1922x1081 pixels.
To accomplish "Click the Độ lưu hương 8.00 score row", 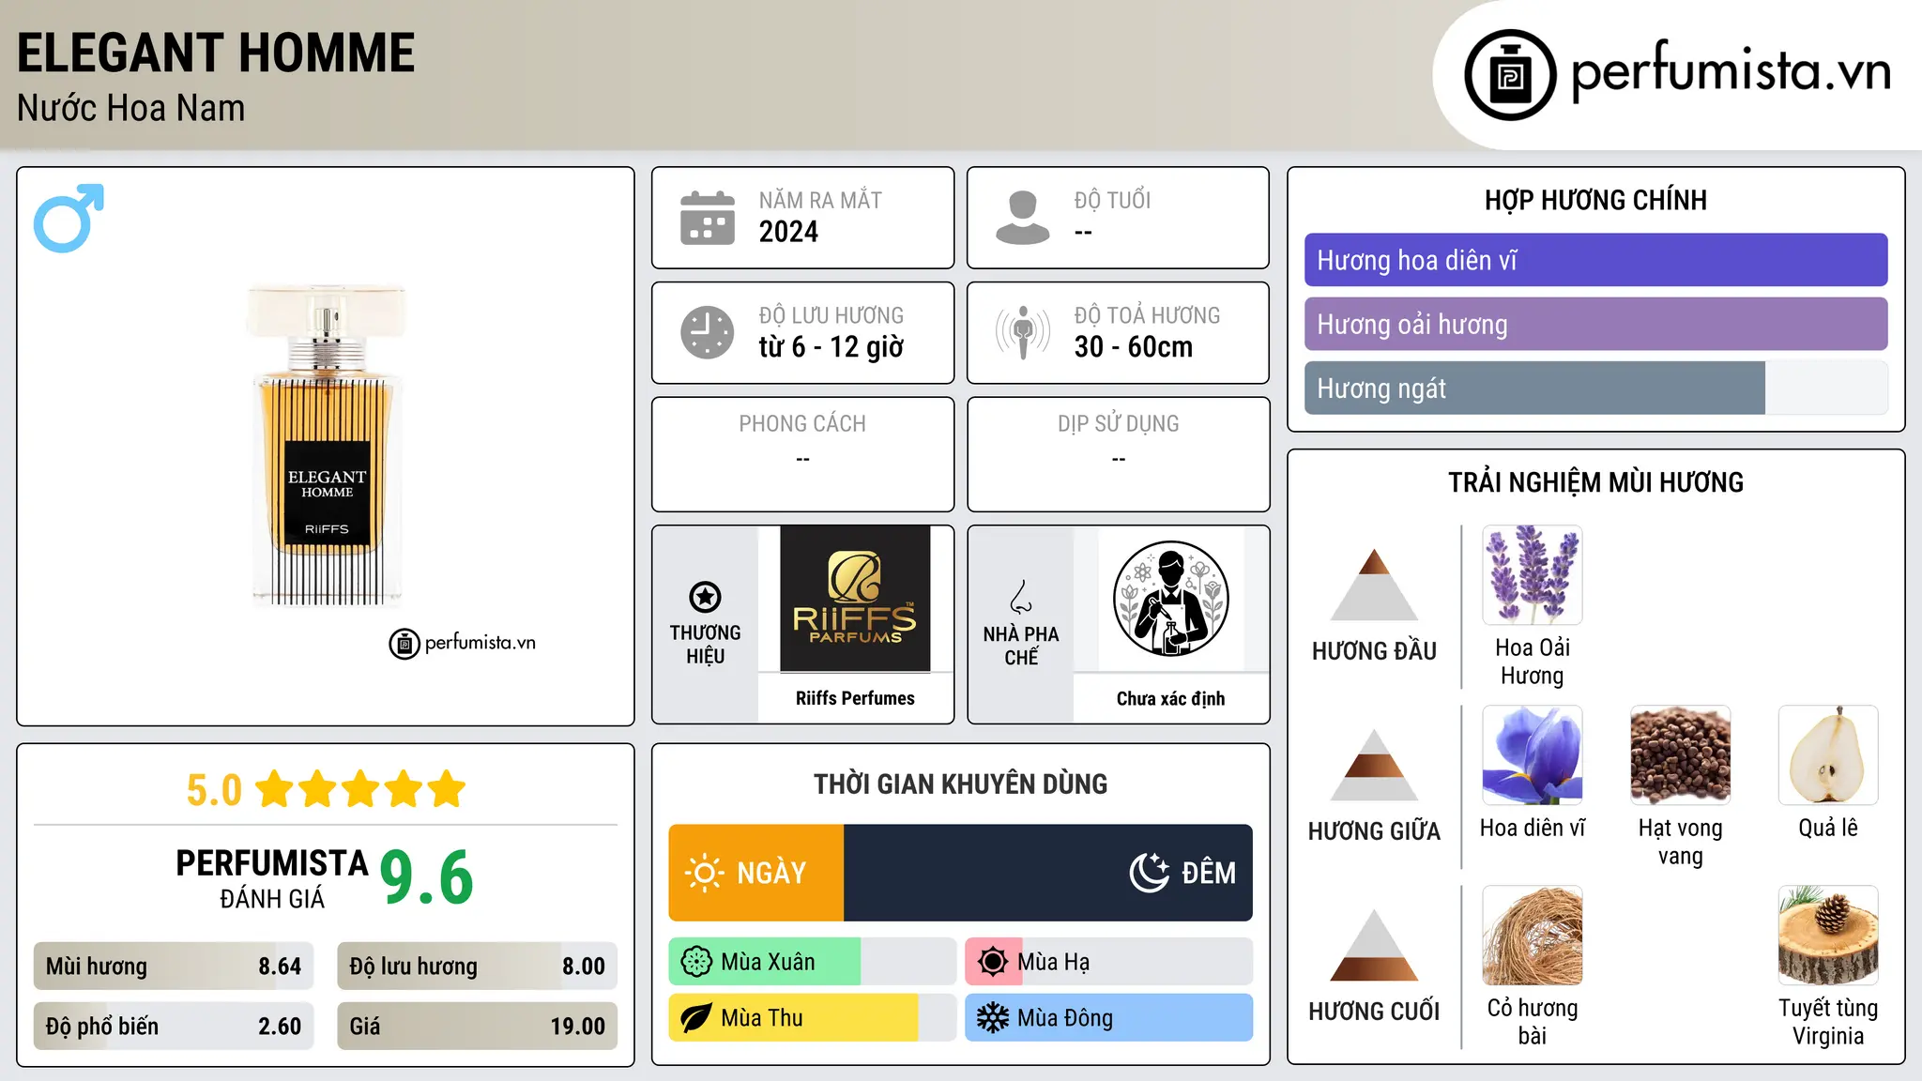I will (x=478, y=966).
